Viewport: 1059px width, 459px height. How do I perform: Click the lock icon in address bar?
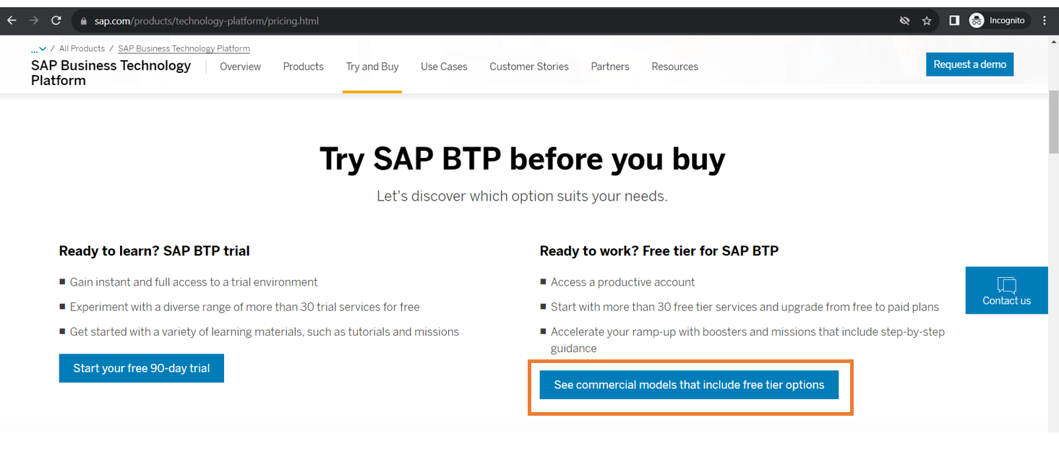84,21
